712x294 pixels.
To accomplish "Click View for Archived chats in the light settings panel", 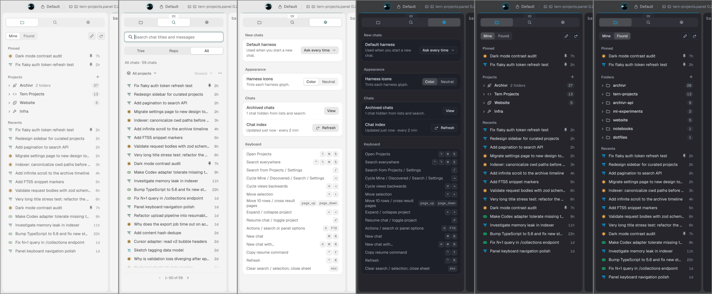I will point(331,111).
